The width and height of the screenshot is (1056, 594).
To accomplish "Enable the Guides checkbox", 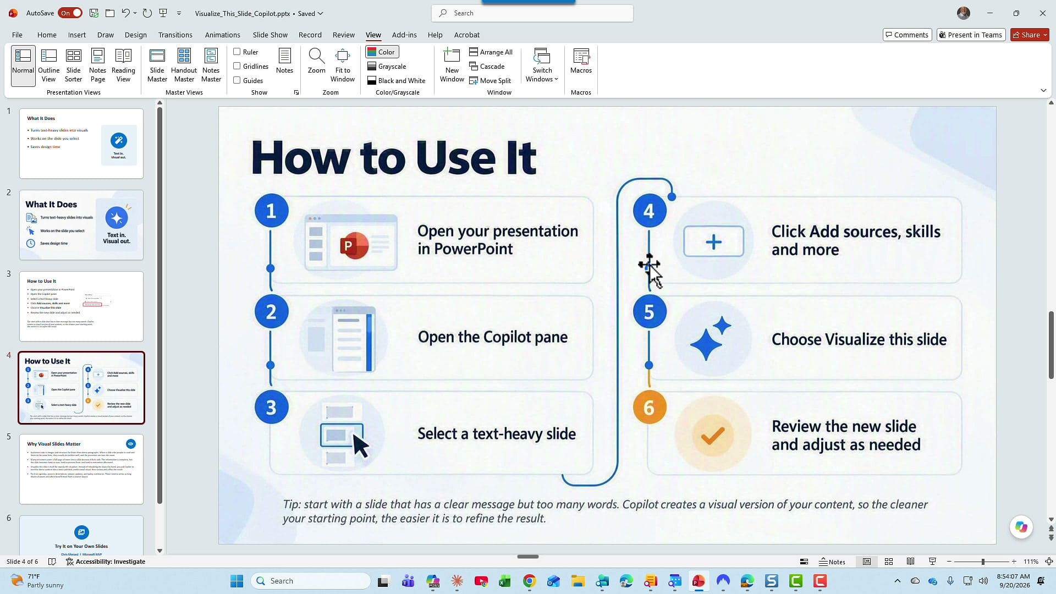I will click(237, 80).
